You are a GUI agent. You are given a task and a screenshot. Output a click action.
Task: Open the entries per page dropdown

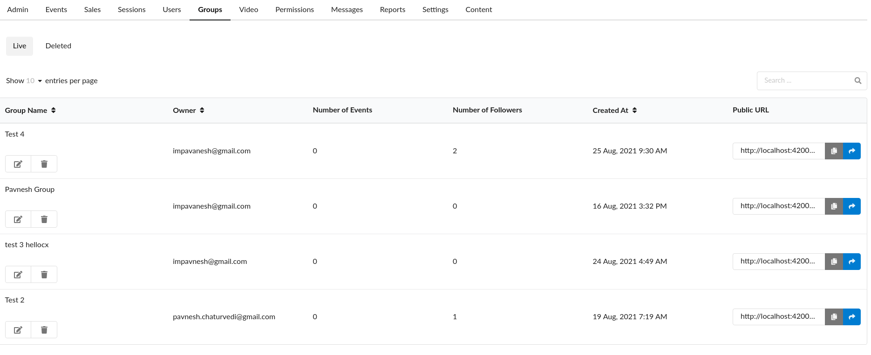click(34, 81)
